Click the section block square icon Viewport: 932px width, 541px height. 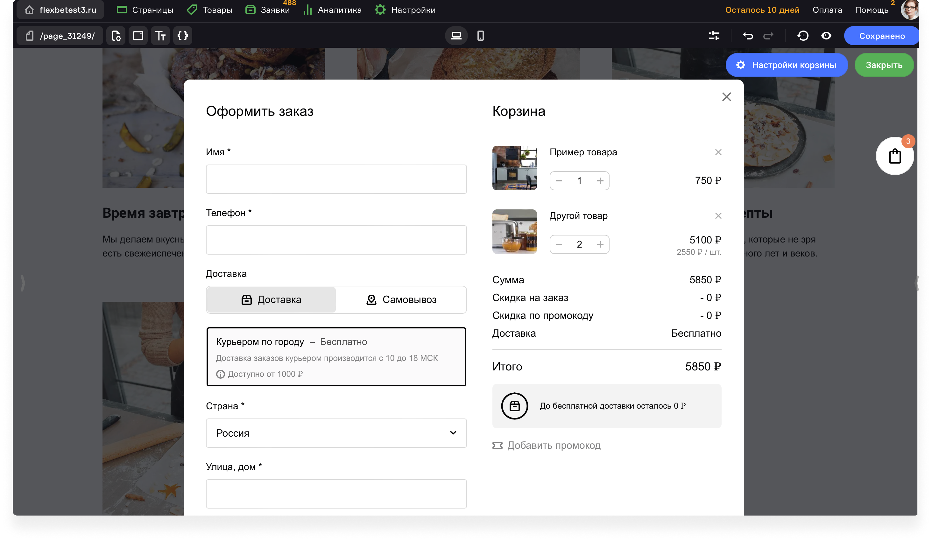point(138,36)
